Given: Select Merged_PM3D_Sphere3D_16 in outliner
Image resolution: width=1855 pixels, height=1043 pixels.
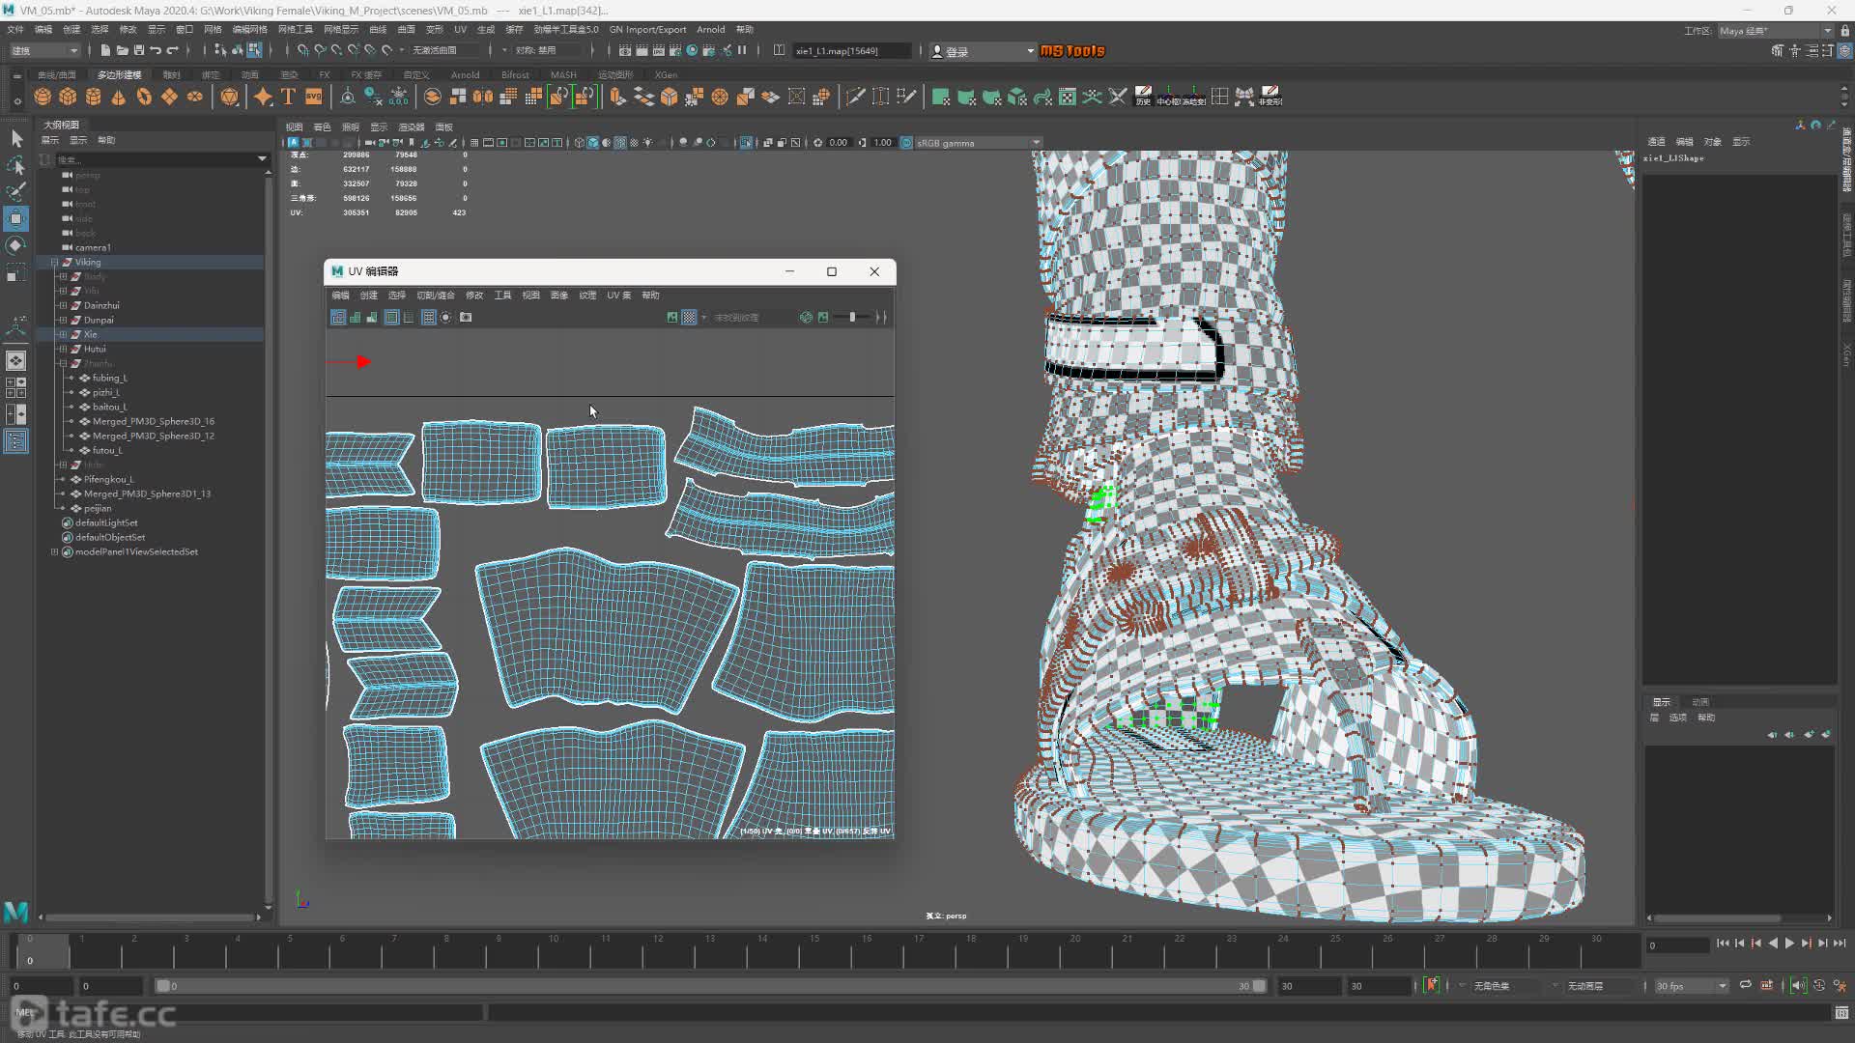Looking at the screenshot, I should click(x=153, y=421).
